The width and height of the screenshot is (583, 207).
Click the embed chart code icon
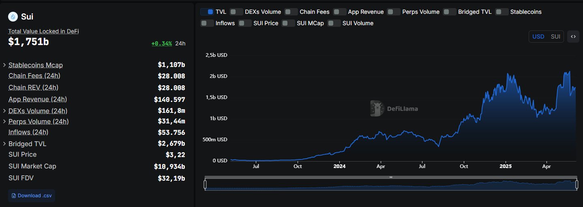[x=573, y=37]
